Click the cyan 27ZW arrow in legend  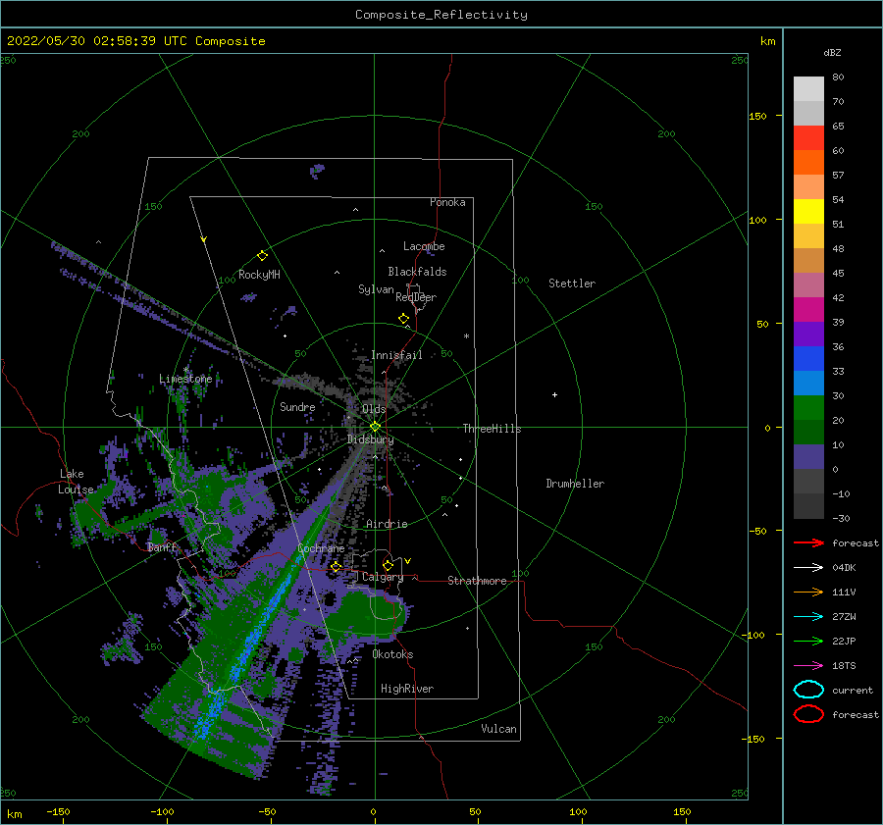click(x=808, y=617)
